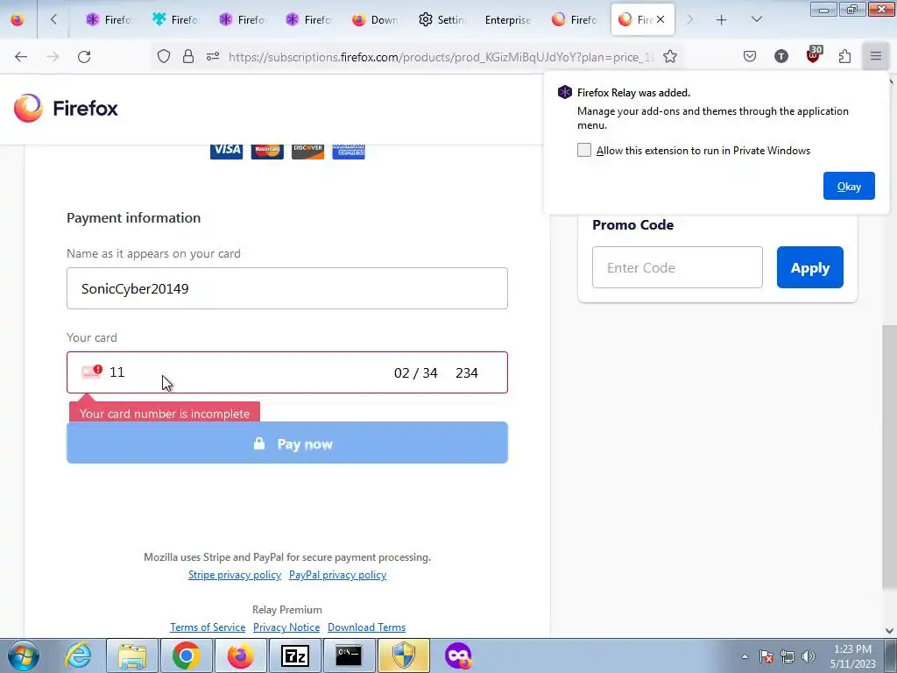This screenshot has height=673, width=897.
Task: Click the Visa card logo
Action: [227, 151]
